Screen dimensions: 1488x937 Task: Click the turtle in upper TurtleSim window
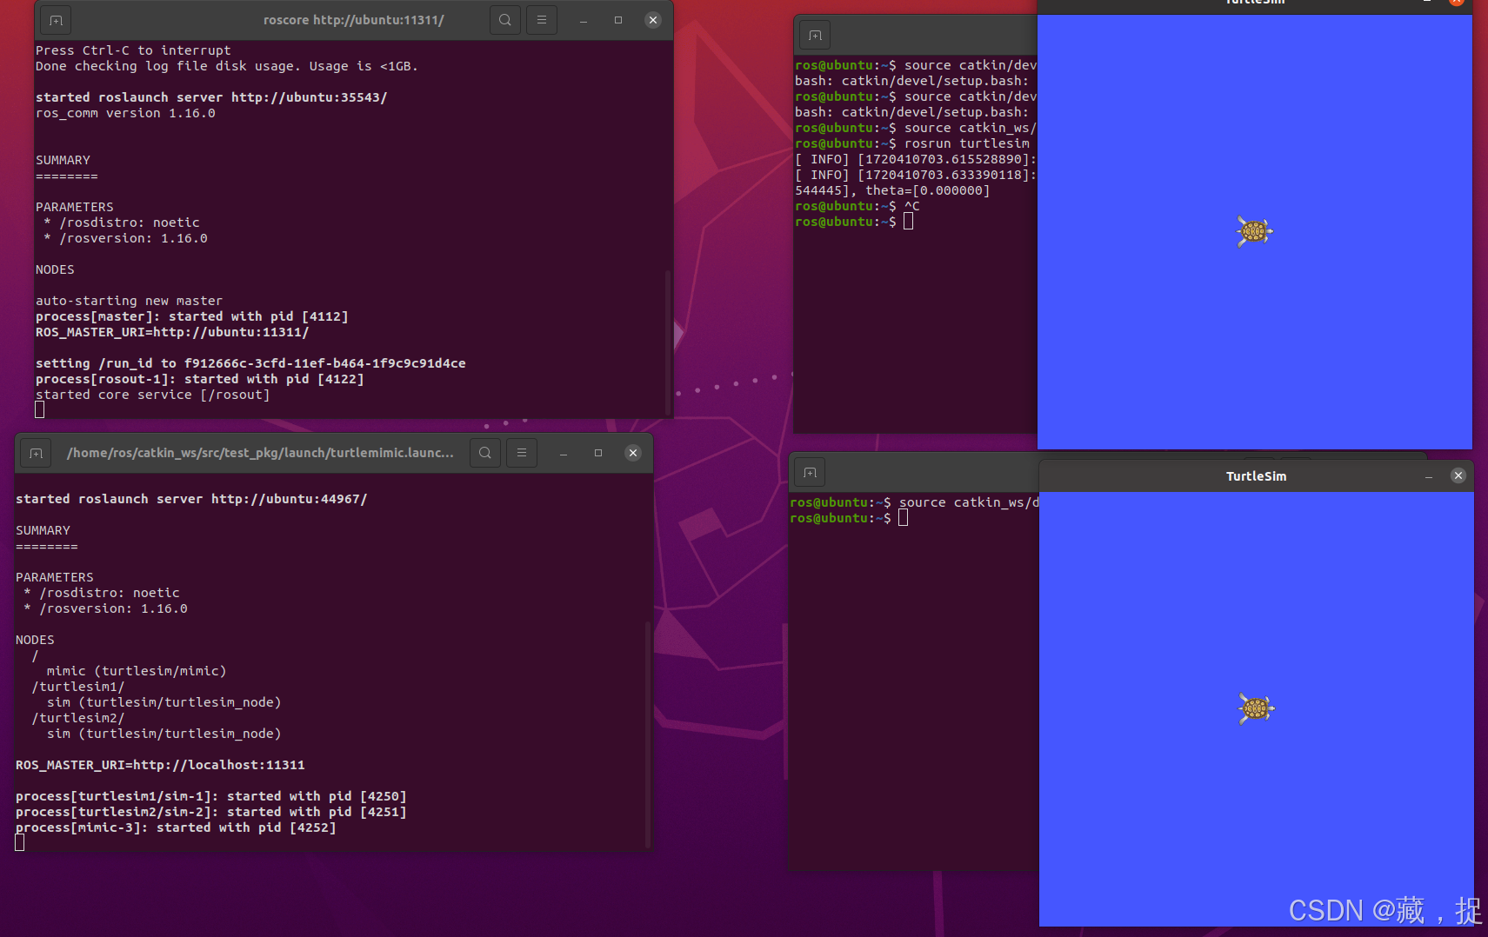(1254, 231)
